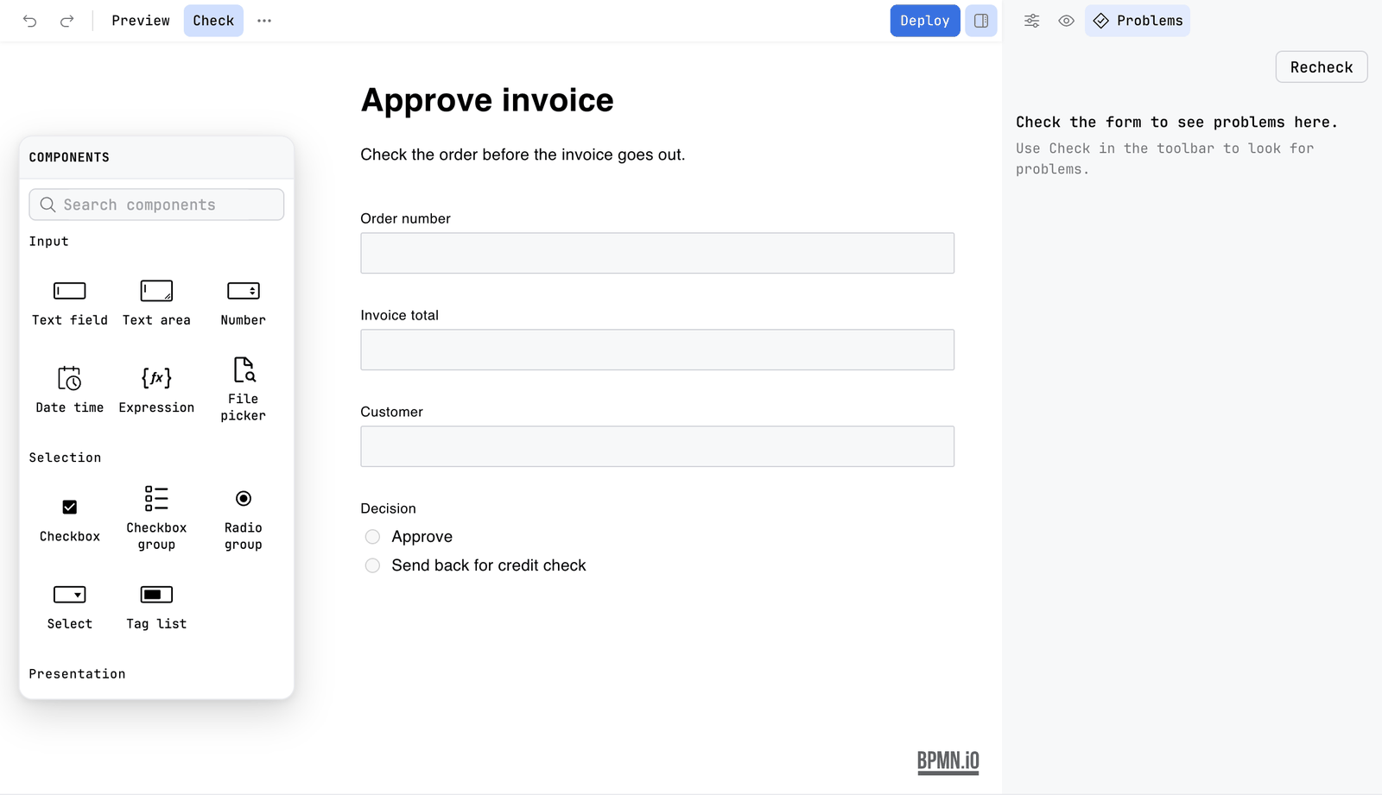Click the Customer input field
The height and width of the screenshot is (795, 1382).
657,446
